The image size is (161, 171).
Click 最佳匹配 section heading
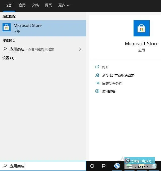(9, 16)
